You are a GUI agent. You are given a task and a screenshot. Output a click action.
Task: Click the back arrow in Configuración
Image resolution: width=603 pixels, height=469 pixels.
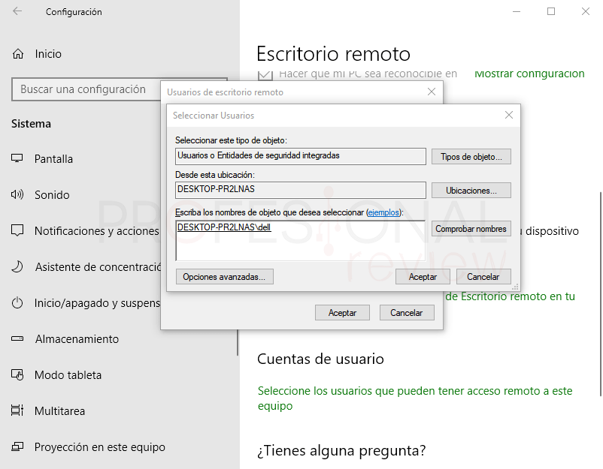click(x=16, y=11)
